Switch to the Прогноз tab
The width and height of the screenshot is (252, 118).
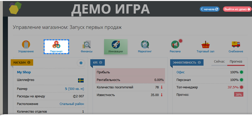pos(236,62)
